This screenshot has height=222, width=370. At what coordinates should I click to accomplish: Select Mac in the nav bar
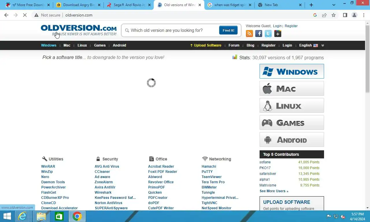point(67,45)
